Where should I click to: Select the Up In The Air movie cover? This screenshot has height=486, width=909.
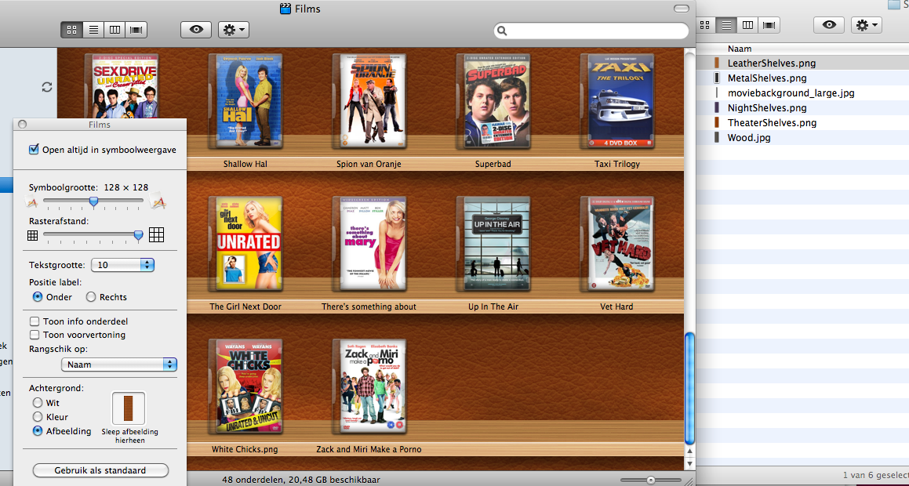[x=493, y=243]
